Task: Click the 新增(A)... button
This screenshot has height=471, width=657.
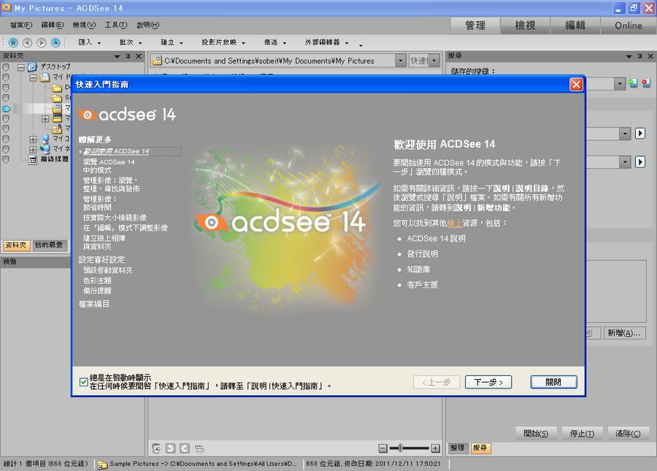Action: (624, 333)
